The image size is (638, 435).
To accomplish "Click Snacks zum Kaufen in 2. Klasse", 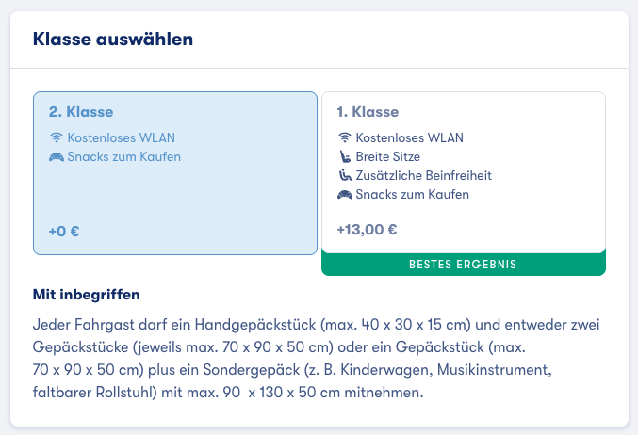I will (x=124, y=156).
